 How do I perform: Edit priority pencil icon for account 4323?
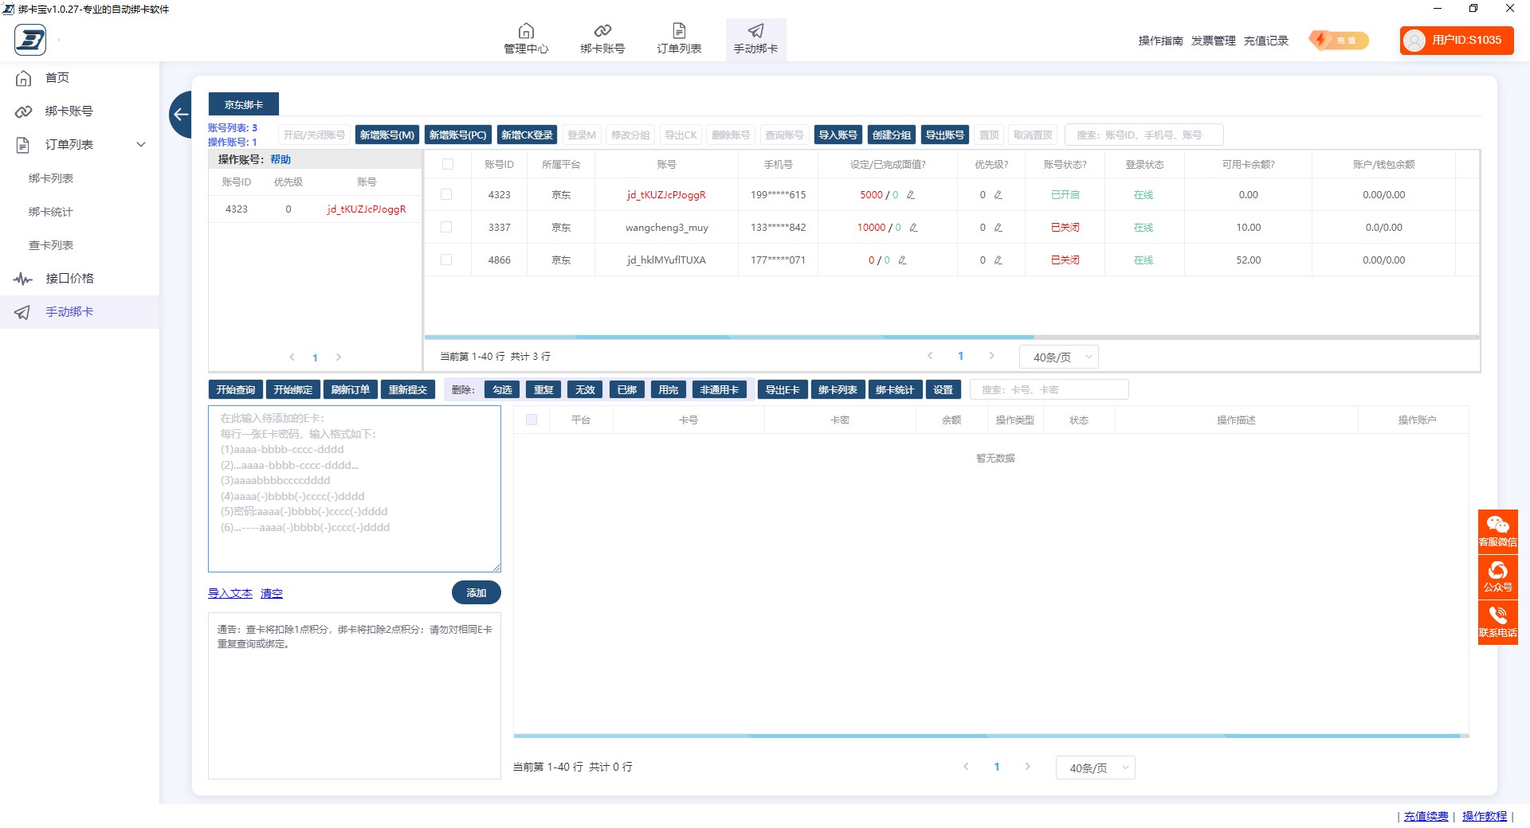click(x=998, y=195)
